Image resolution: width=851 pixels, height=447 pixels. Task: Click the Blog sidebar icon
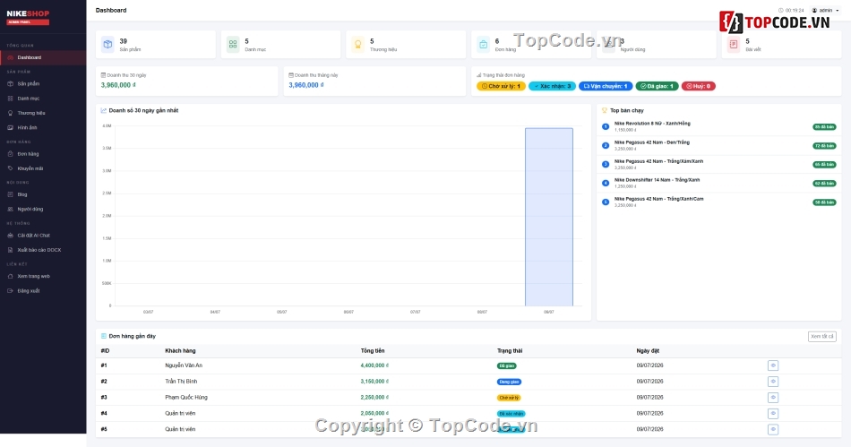(11, 194)
